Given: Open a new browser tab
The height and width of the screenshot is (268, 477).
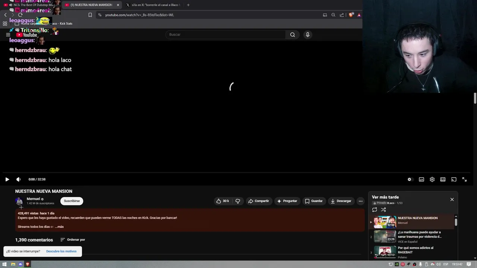Looking at the screenshot, I should pyautogui.click(x=188, y=5).
